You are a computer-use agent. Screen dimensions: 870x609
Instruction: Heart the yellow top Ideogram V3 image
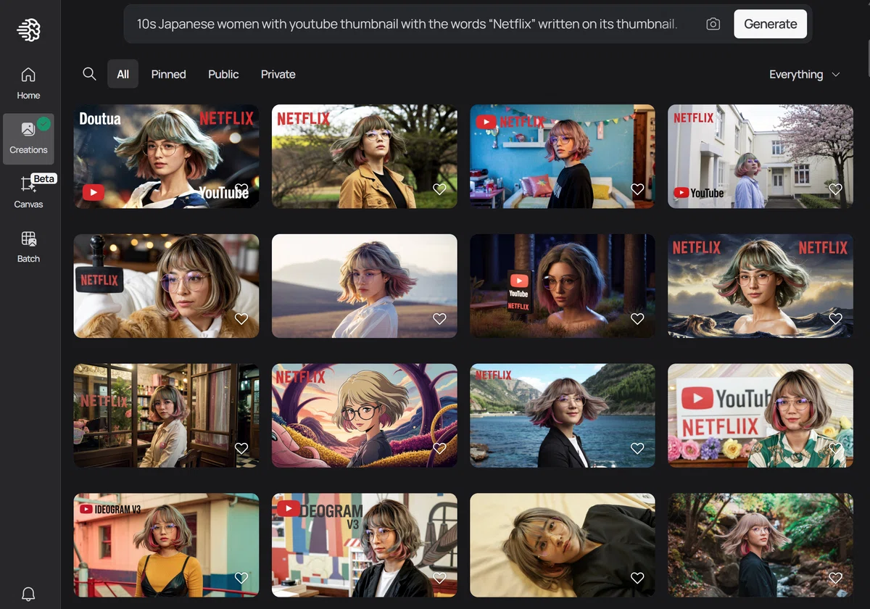coord(241,578)
